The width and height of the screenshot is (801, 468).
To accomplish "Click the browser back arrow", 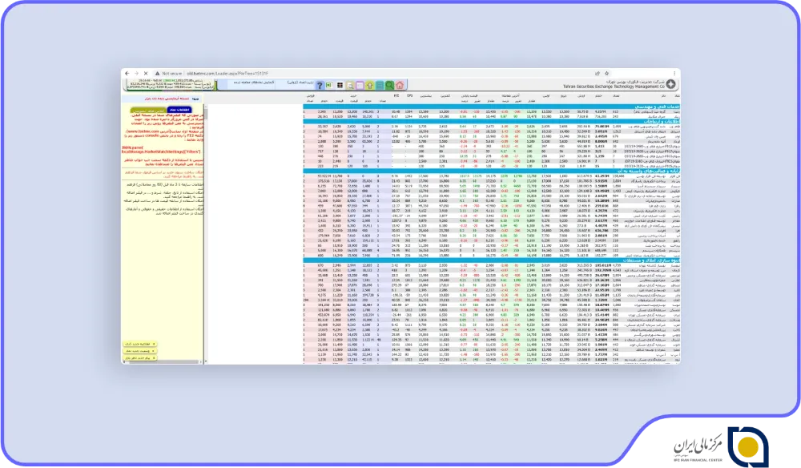I will [x=127, y=74].
